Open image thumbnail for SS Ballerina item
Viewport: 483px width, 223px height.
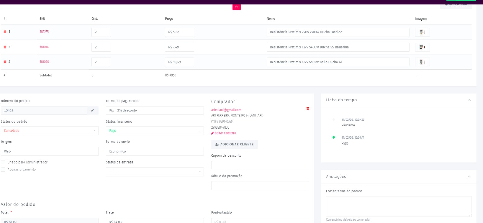click(x=422, y=47)
